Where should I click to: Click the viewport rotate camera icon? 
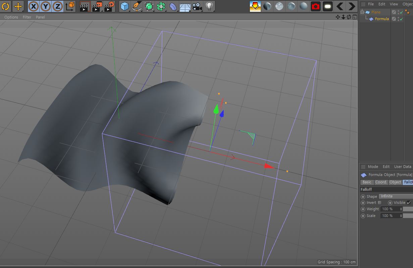coord(349,17)
